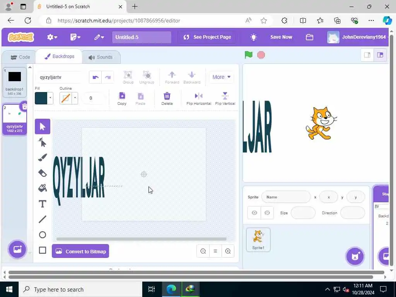This screenshot has width=396, height=297.
Task: Flip selection horizontally
Action: 198,99
